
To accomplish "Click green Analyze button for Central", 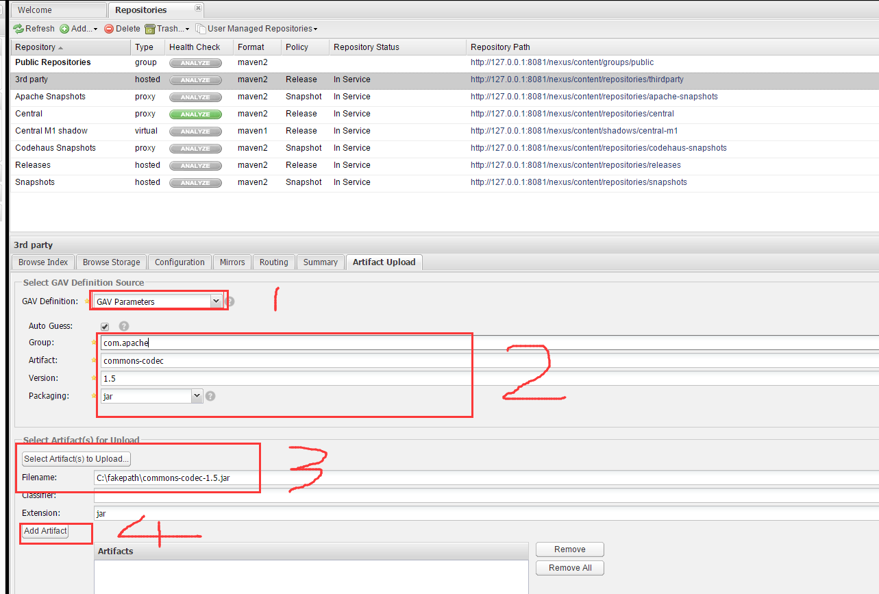I will 195,114.
